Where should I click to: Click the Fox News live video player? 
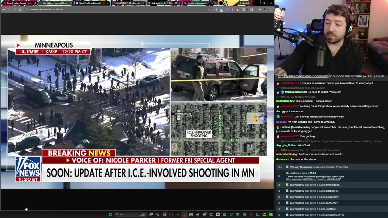point(137,111)
